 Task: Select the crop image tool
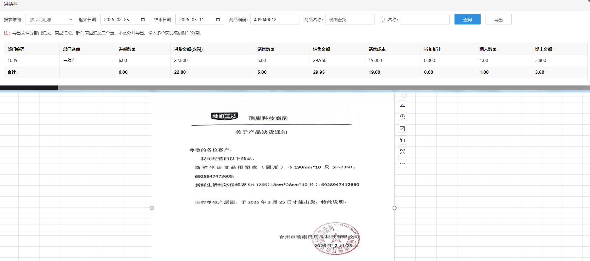[x=403, y=128]
